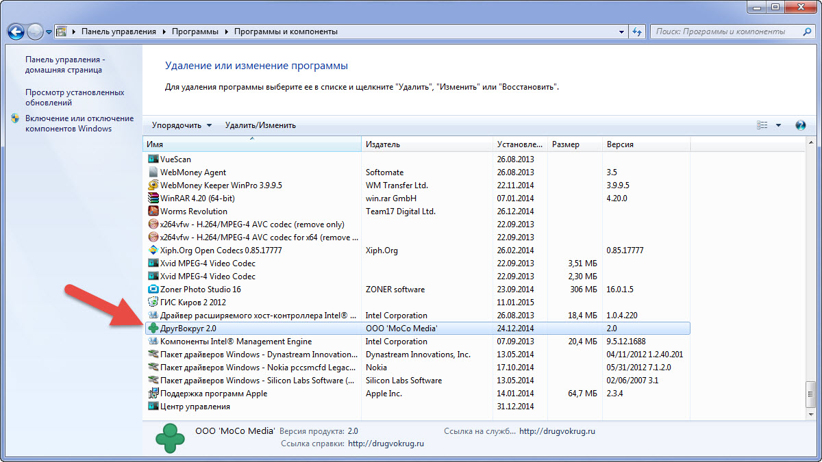Open Просмотр установленных обновлений link
This screenshot has width=822, height=462.
(x=75, y=97)
